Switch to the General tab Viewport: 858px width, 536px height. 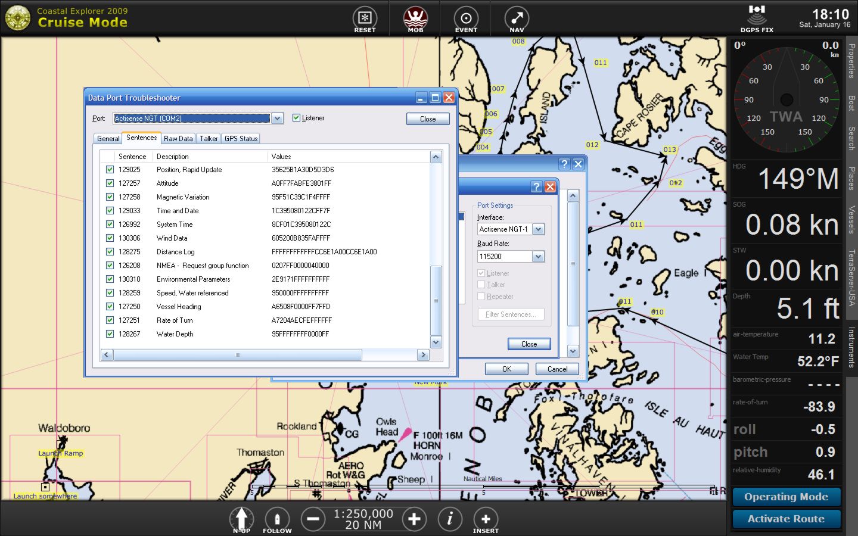tap(108, 139)
